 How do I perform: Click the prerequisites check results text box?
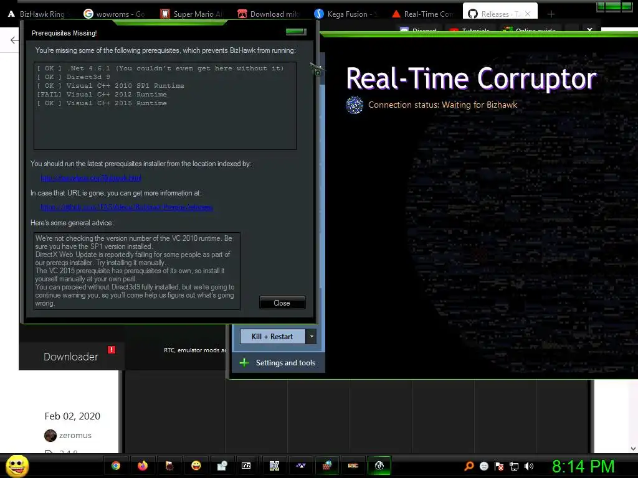164,106
